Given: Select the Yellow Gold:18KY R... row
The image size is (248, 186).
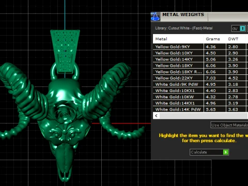Looking at the screenshot, I should pyautogui.click(x=200, y=72).
